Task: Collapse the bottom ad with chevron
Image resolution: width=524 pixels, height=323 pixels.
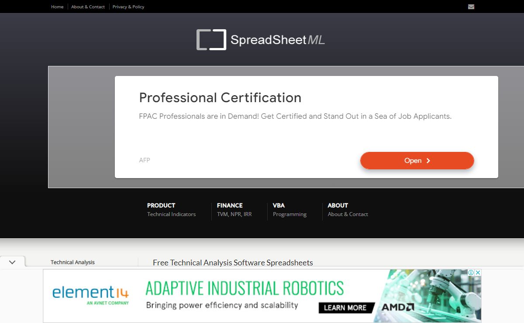Action: point(12,262)
